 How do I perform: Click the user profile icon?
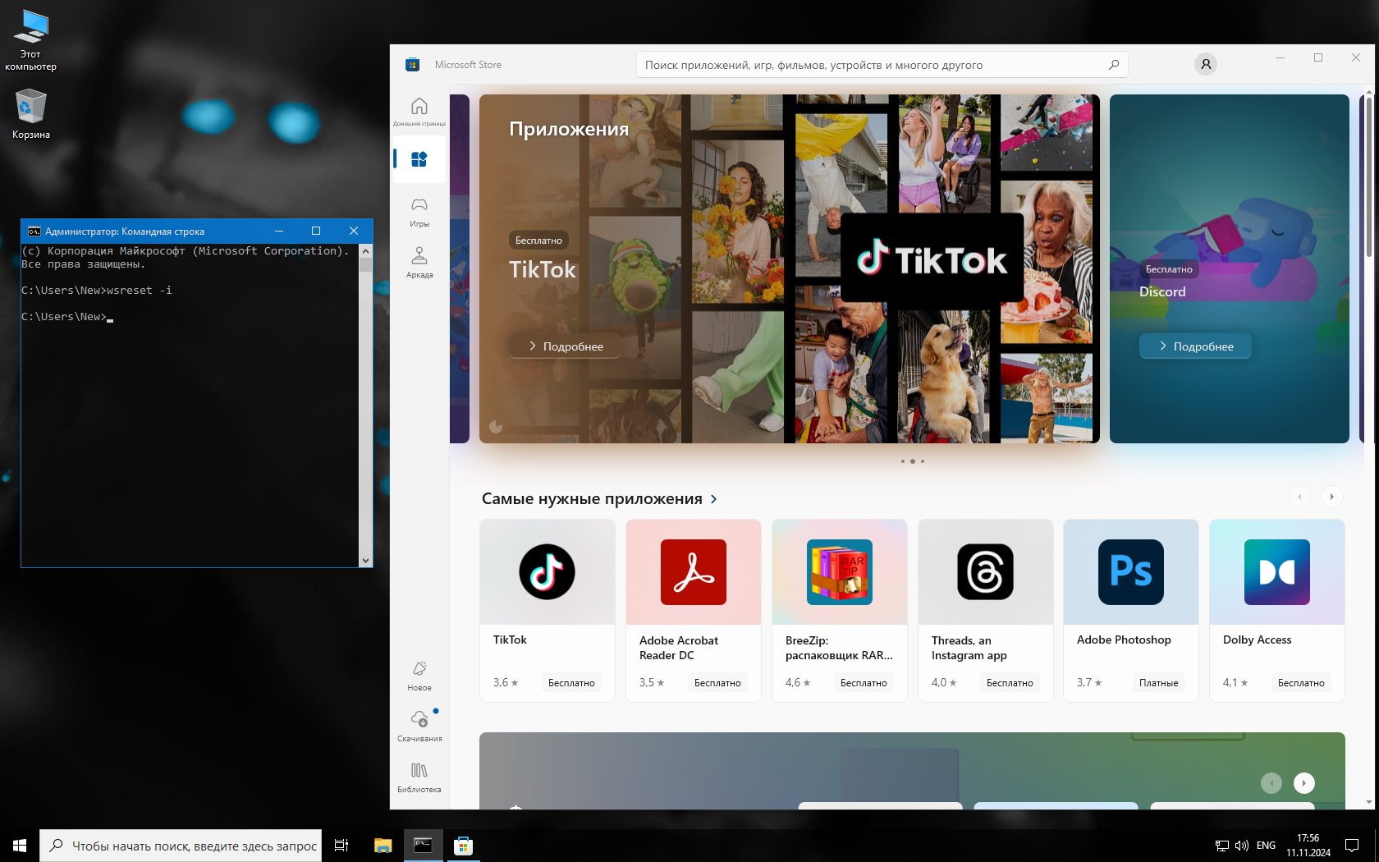(1205, 64)
